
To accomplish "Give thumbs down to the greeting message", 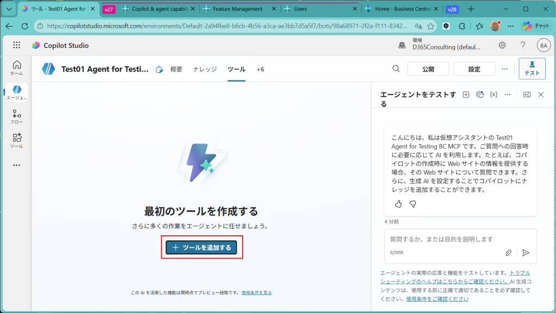I will tap(413, 204).
